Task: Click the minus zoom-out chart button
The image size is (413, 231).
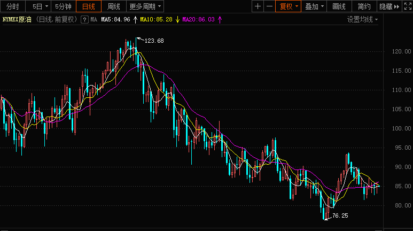Action: pos(269,6)
